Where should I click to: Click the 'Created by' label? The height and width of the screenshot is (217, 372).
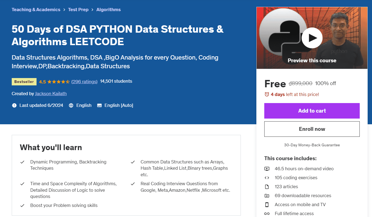(x=23, y=94)
